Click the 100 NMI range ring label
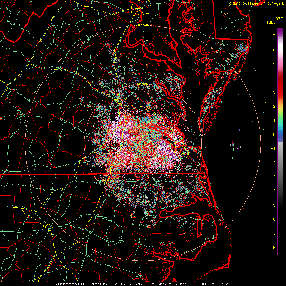The height and width of the screenshot is (286, 286). [x=143, y=25]
